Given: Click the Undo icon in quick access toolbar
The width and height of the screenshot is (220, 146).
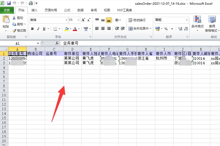Looking at the screenshot, I should tap(14, 3).
